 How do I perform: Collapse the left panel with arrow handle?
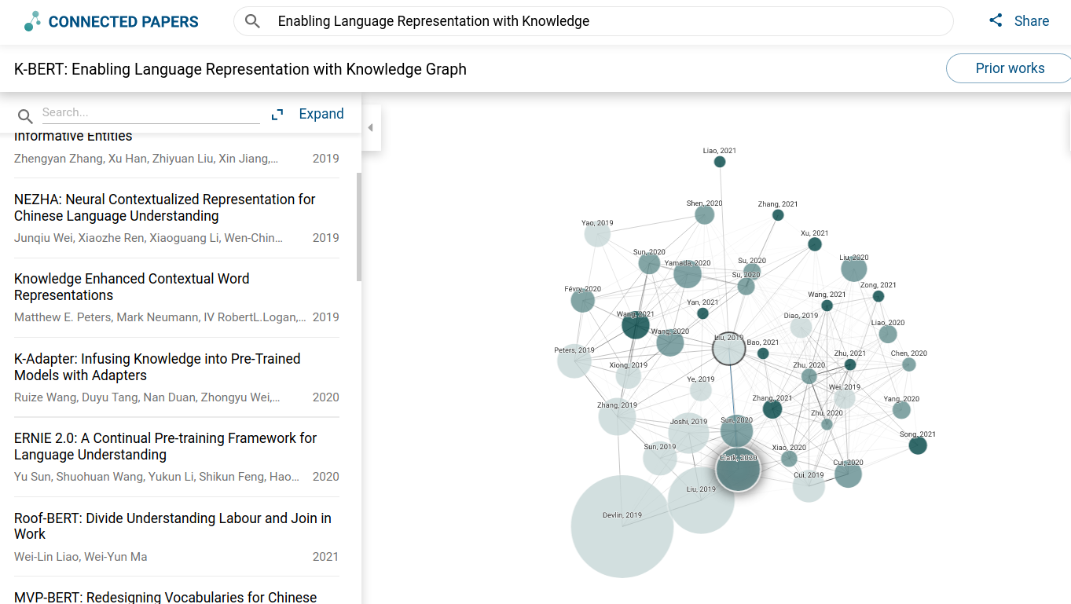click(x=371, y=127)
